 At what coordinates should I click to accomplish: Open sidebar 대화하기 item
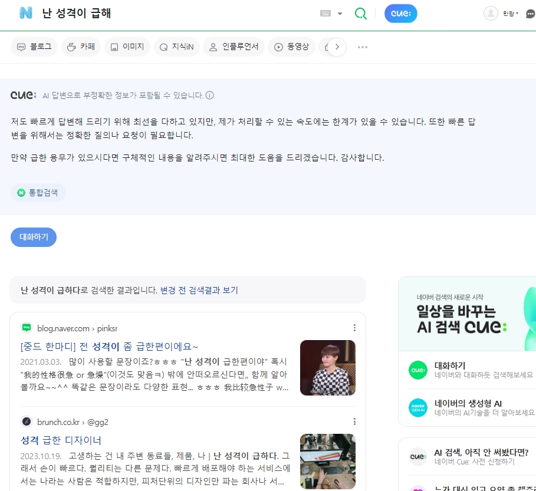484,370
